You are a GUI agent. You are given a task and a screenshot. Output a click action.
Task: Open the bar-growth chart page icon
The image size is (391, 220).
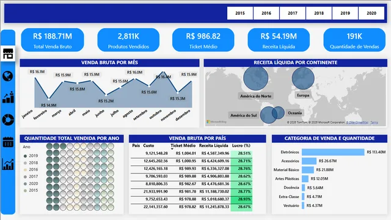tap(8, 97)
